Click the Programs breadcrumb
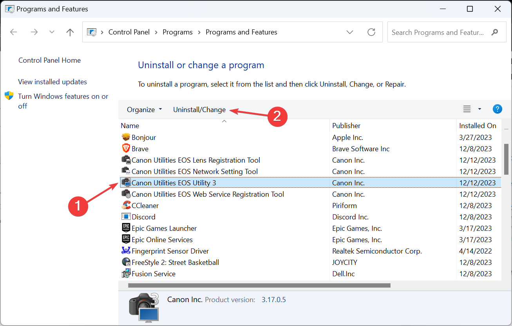512x326 pixels. (x=177, y=32)
